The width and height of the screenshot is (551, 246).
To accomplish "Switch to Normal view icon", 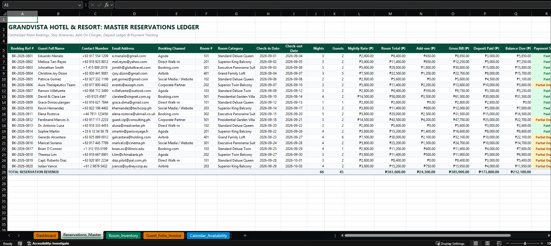I will tap(476, 243).
